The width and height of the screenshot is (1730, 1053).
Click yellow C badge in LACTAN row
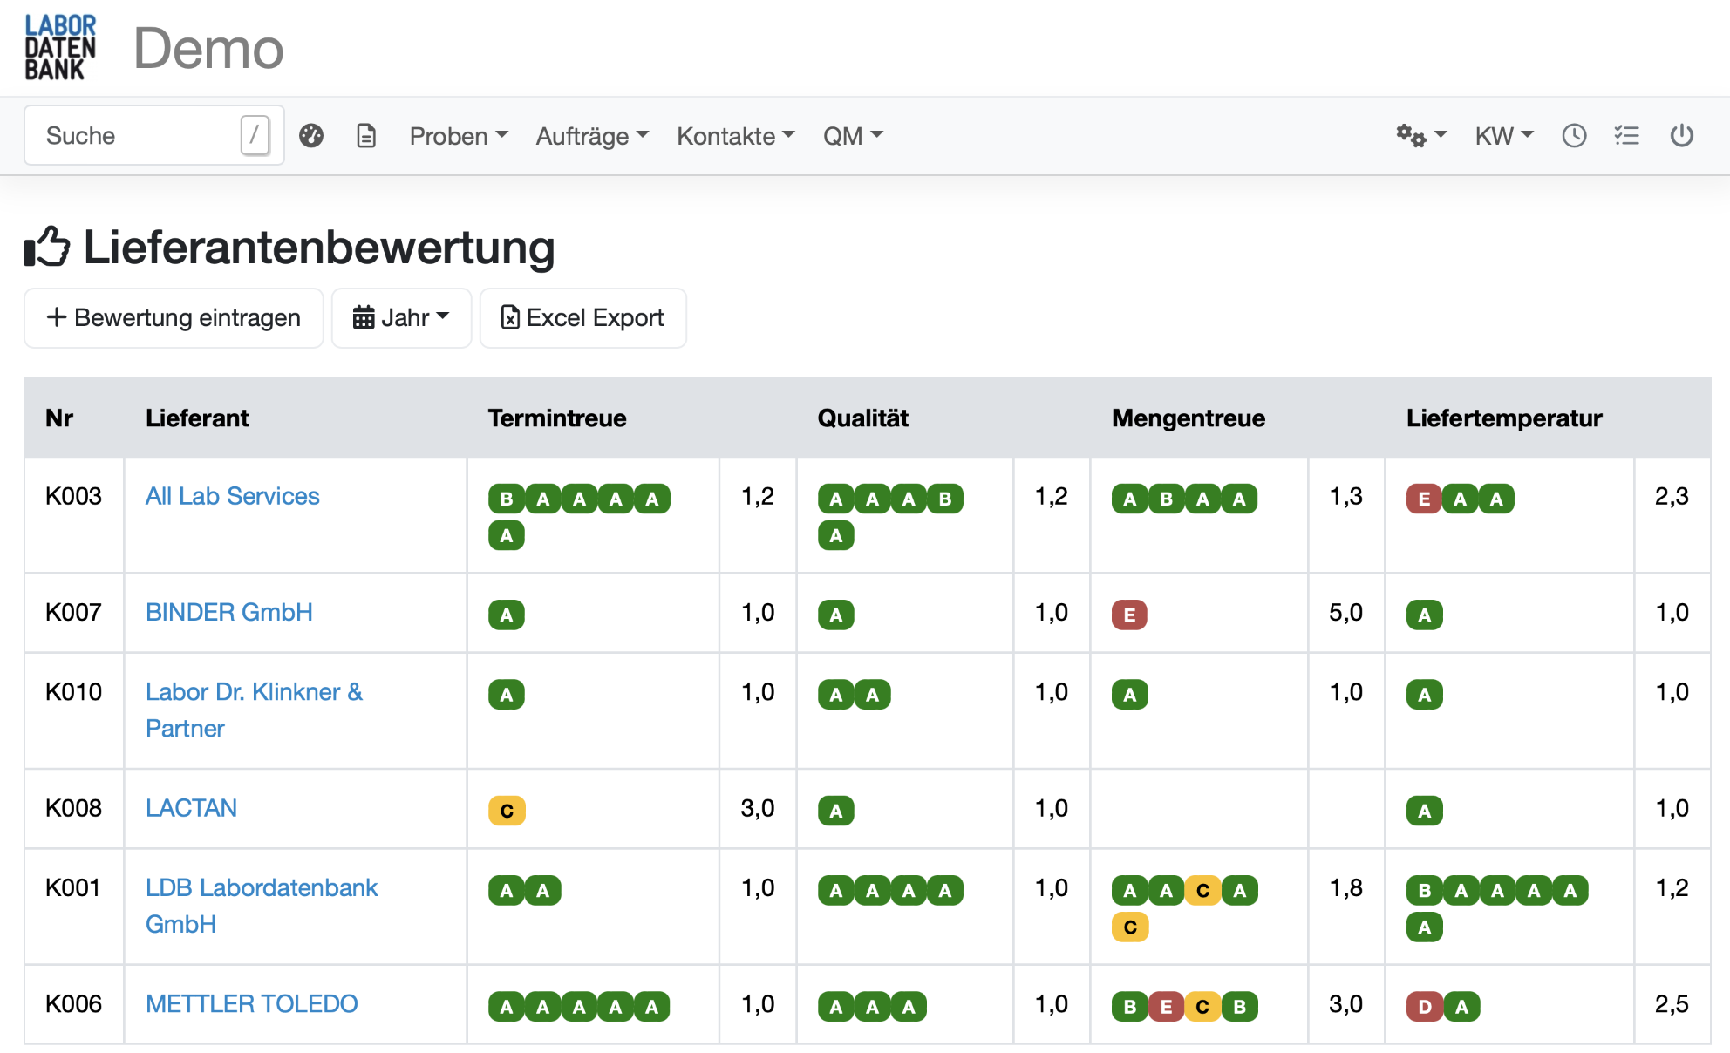click(507, 811)
